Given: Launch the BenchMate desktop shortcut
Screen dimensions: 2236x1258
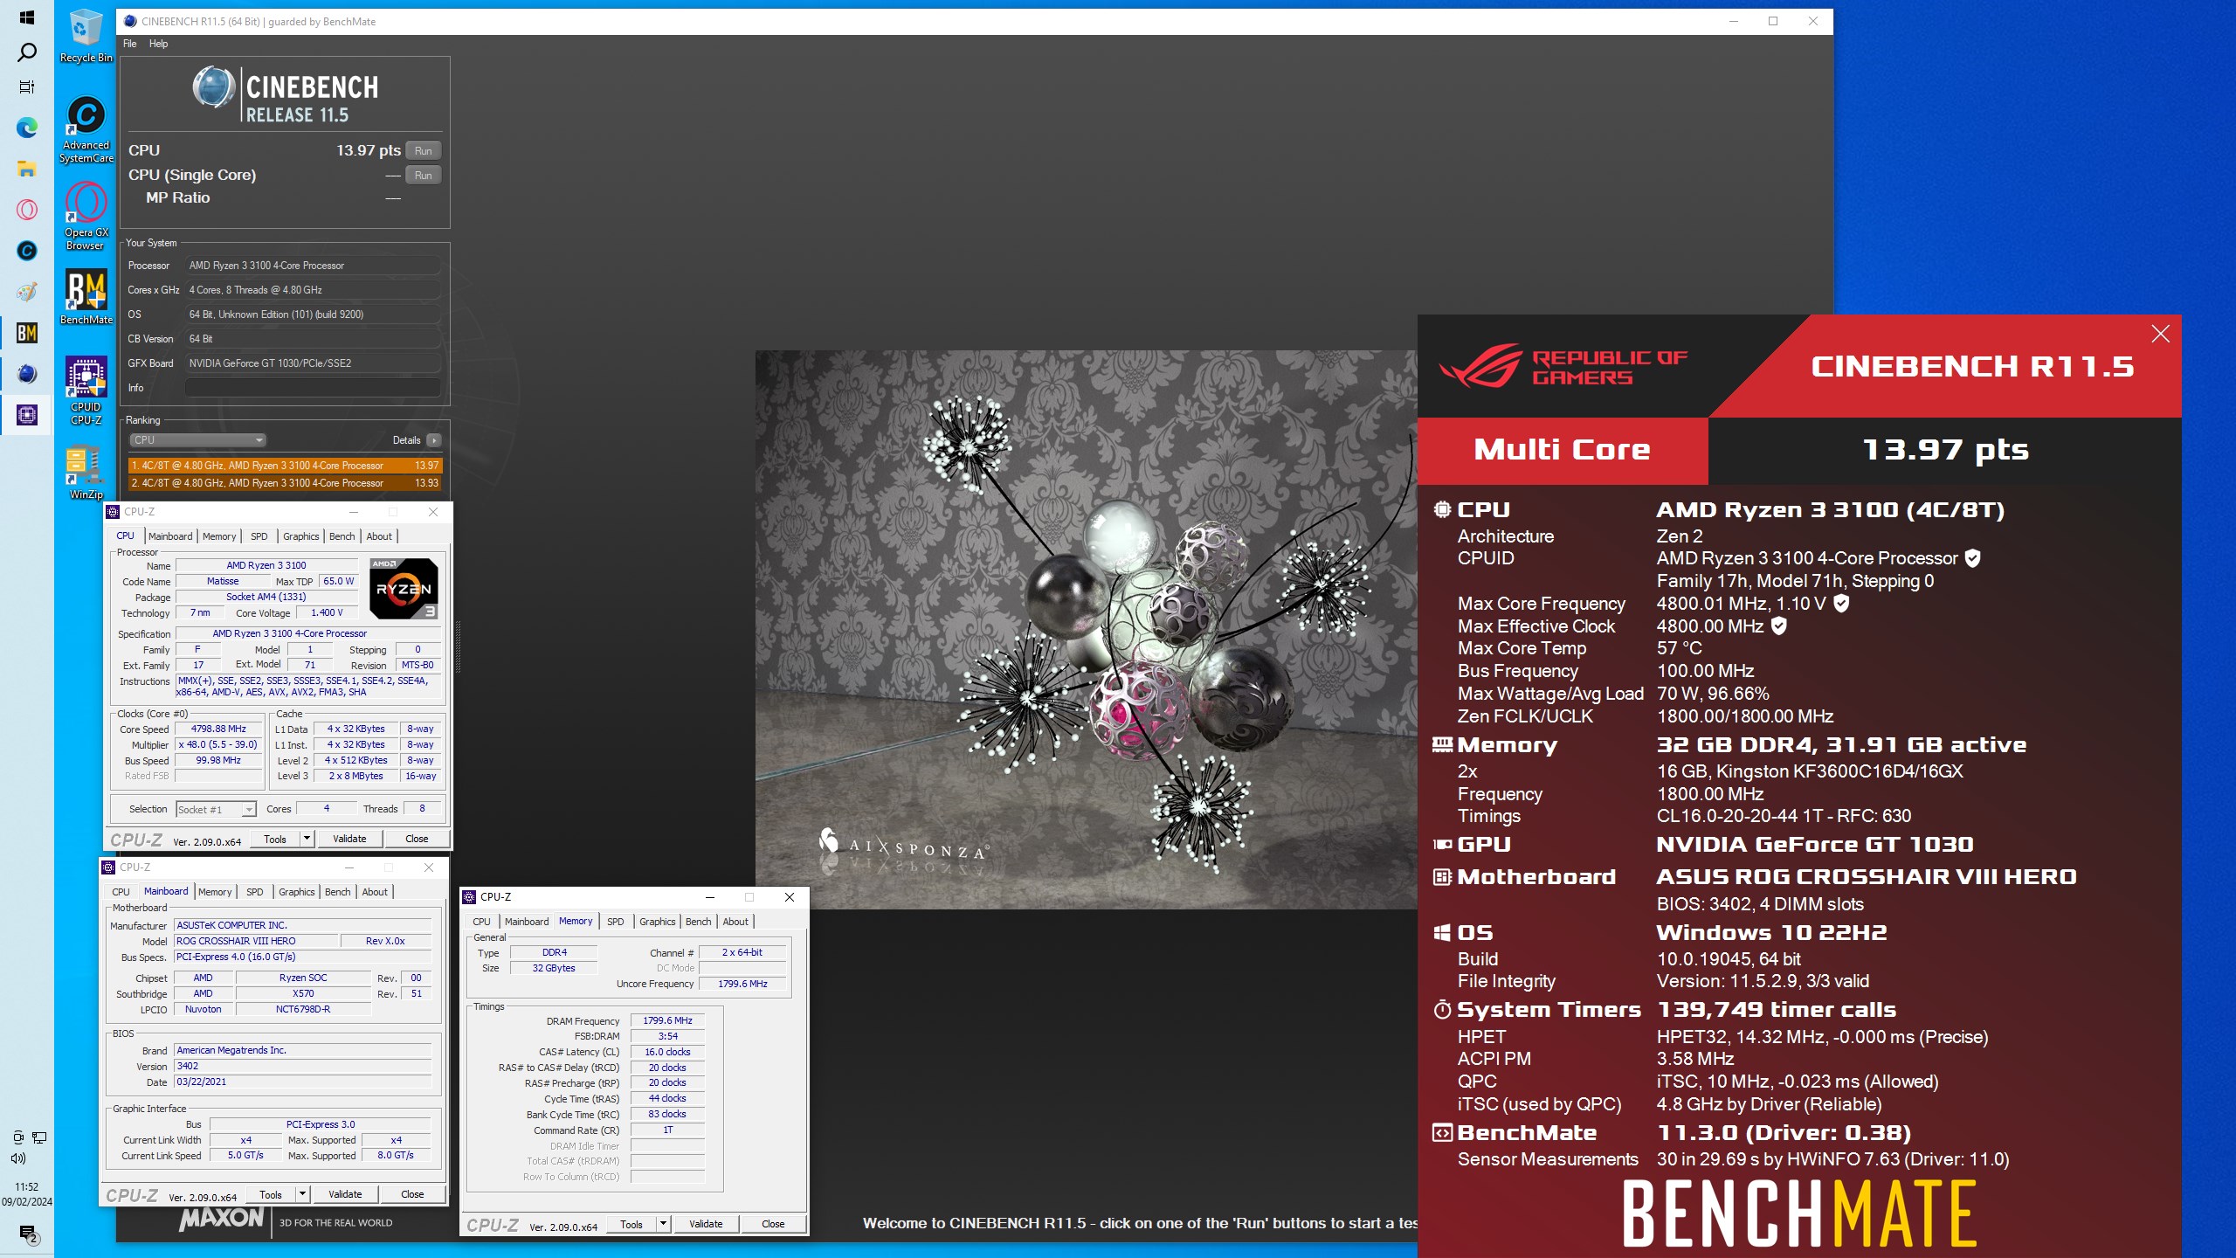Looking at the screenshot, I should [86, 297].
